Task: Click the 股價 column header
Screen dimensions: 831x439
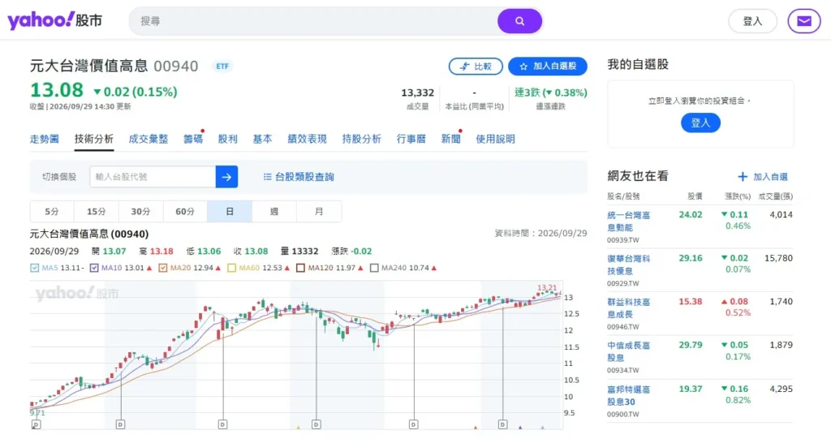Action: [695, 196]
